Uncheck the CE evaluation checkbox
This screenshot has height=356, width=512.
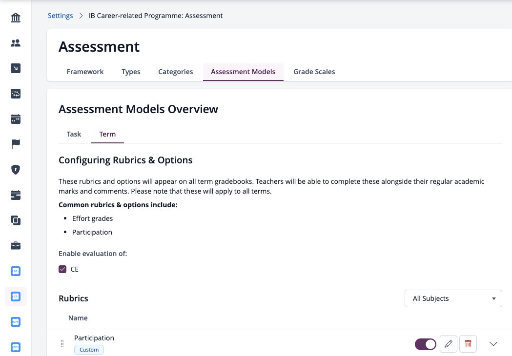62,269
